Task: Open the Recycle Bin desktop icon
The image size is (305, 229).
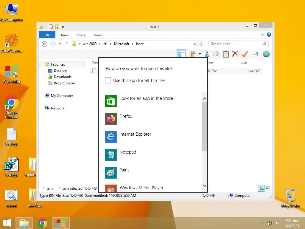Action: point(290,198)
